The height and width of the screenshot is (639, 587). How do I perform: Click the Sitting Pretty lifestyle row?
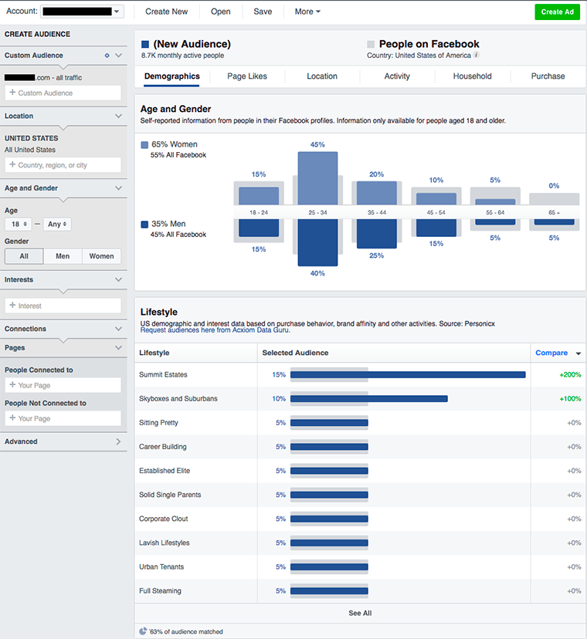360,423
